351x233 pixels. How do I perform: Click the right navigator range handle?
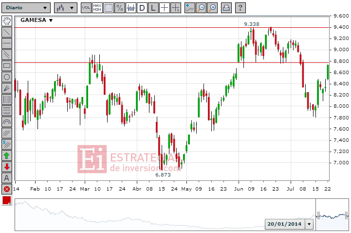[x=347, y=216]
